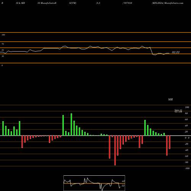The width and height of the screenshot is (191, 191).
Task: Click the RSI axis label 100
Action: [3, 35]
